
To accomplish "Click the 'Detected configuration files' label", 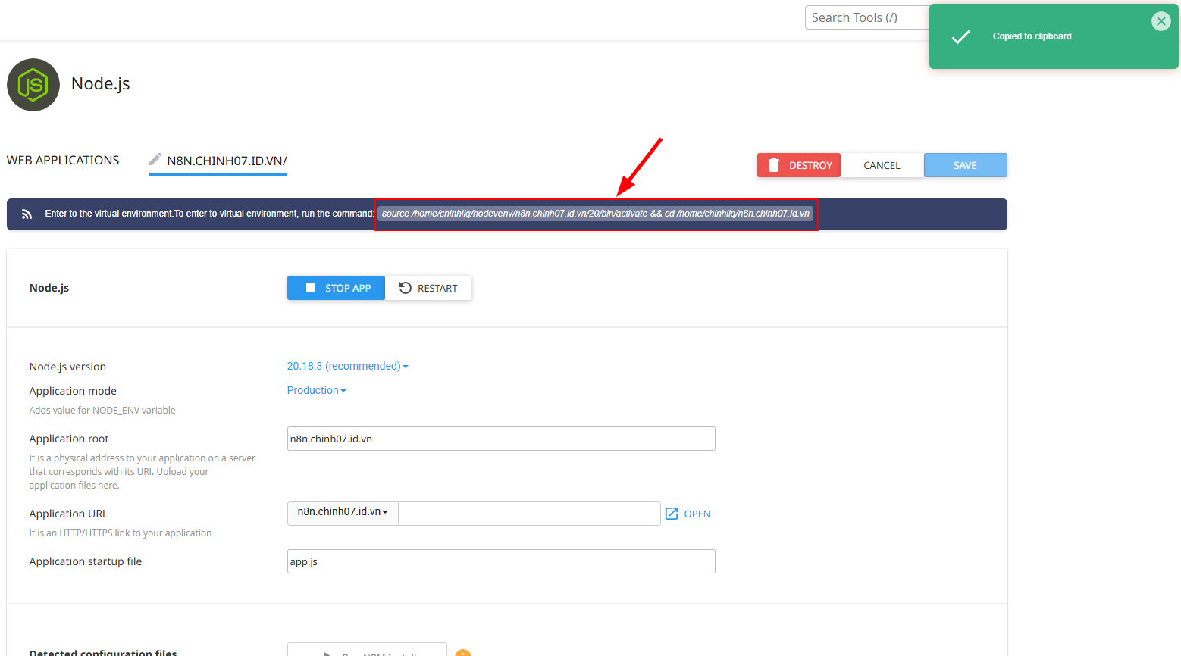I will pyautogui.click(x=103, y=651).
